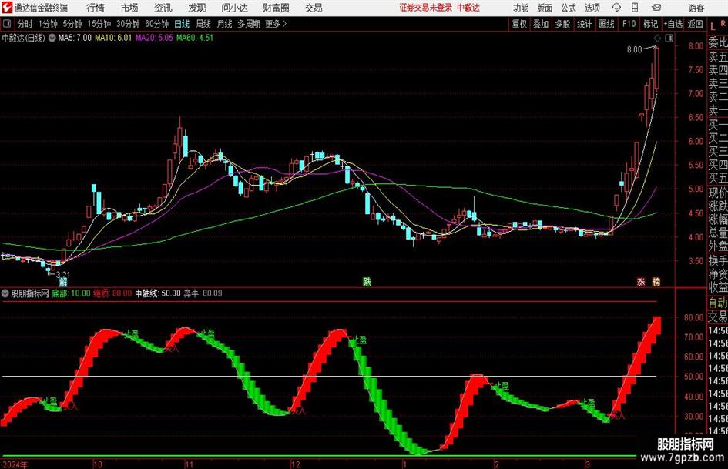Open the 问小达 menu
The height and width of the screenshot is (469, 728).
(234, 8)
